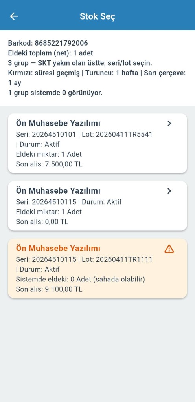The image size is (195, 402).
Task: Tap the Barkod 8685221792006 line
Action: pos(48,43)
